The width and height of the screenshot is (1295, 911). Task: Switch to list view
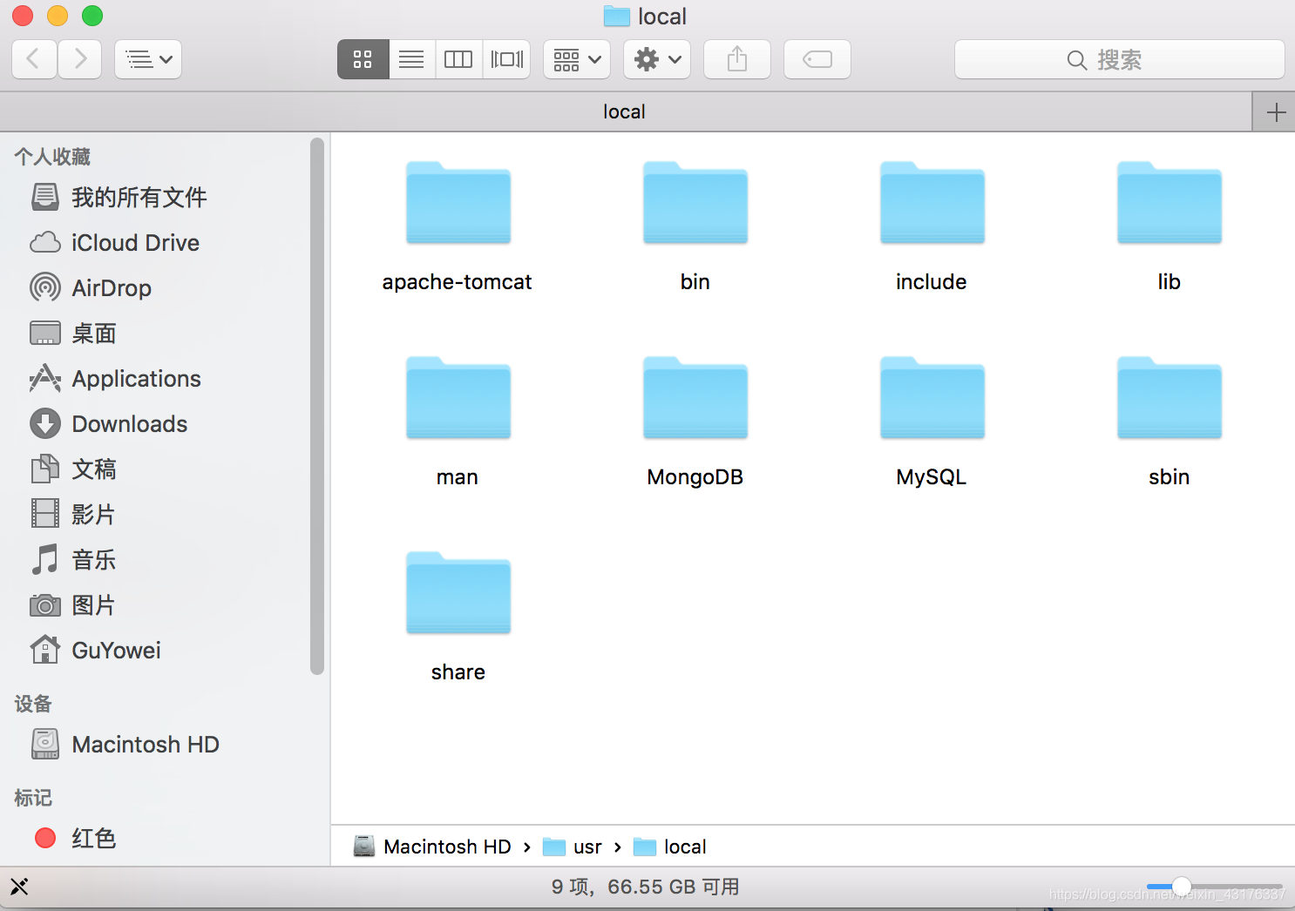coord(411,59)
